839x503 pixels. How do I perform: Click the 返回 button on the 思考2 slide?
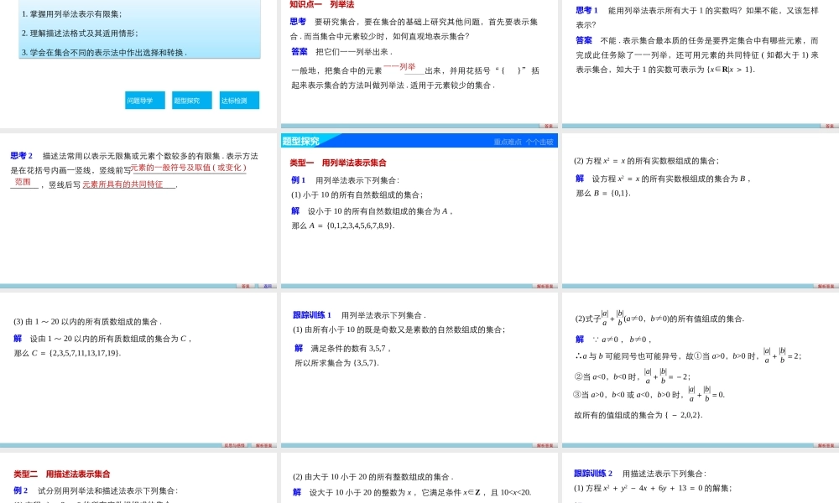click(x=268, y=286)
